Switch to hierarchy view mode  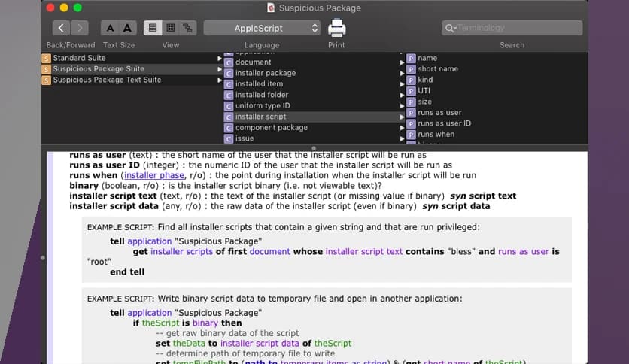point(188,28)
